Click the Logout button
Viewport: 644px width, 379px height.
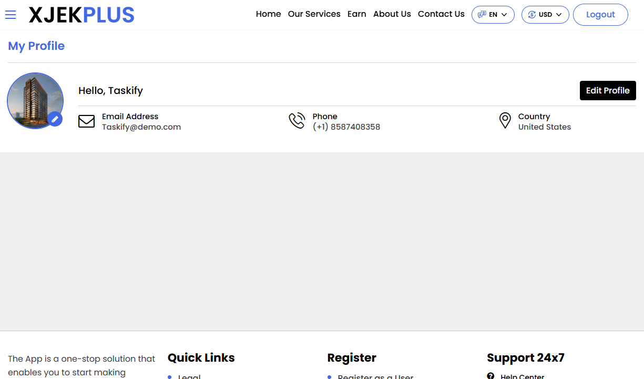(x=600, y=15)
